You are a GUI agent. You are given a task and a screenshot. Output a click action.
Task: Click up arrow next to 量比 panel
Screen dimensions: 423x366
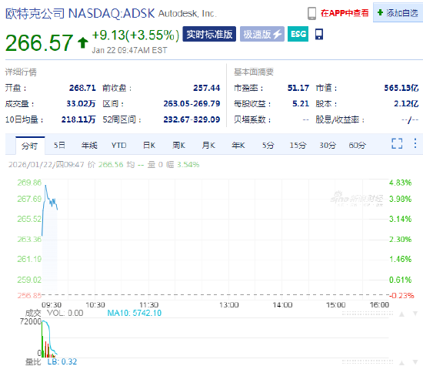(x=401, y=363)
